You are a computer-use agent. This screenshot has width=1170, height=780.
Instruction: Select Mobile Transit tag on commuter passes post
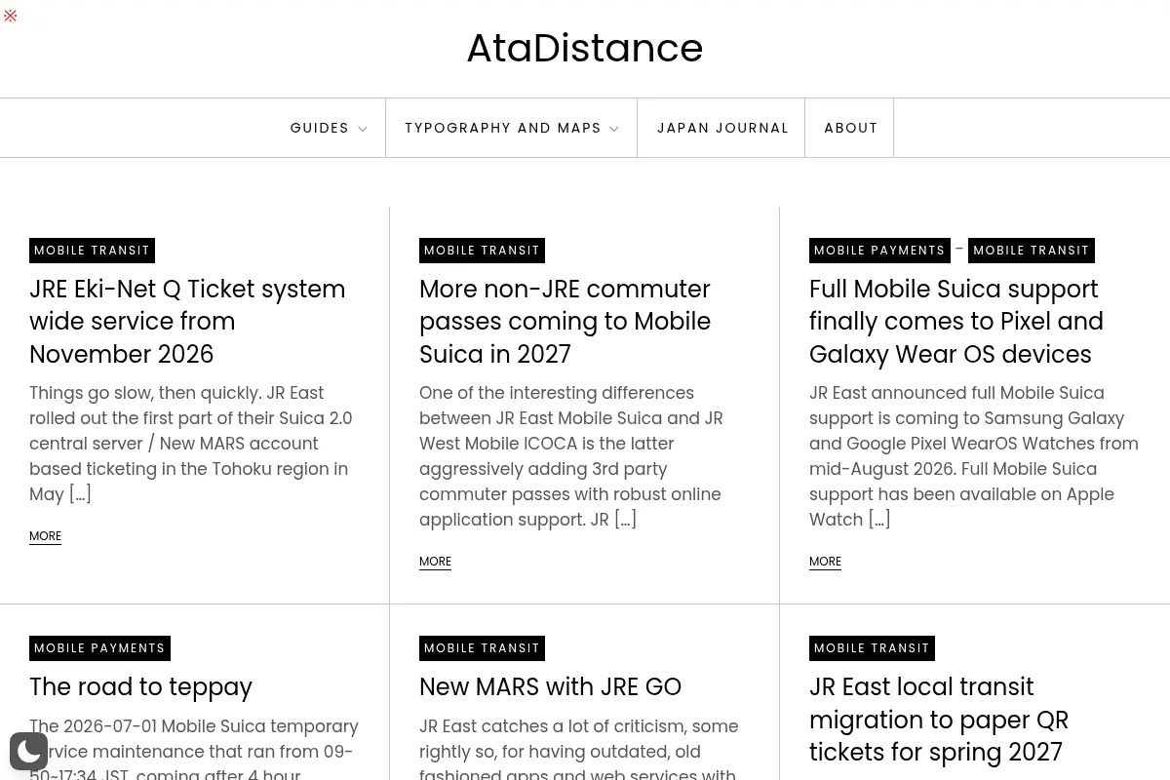click(x=482, y=251)
